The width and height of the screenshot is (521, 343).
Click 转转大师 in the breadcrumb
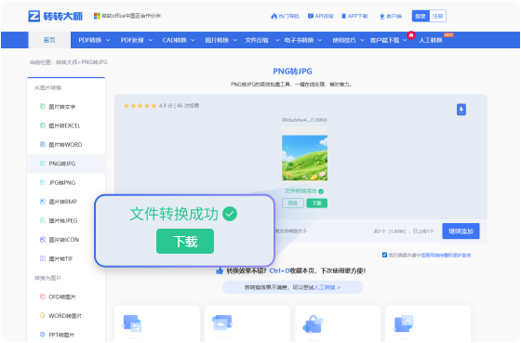coord(66,62)
